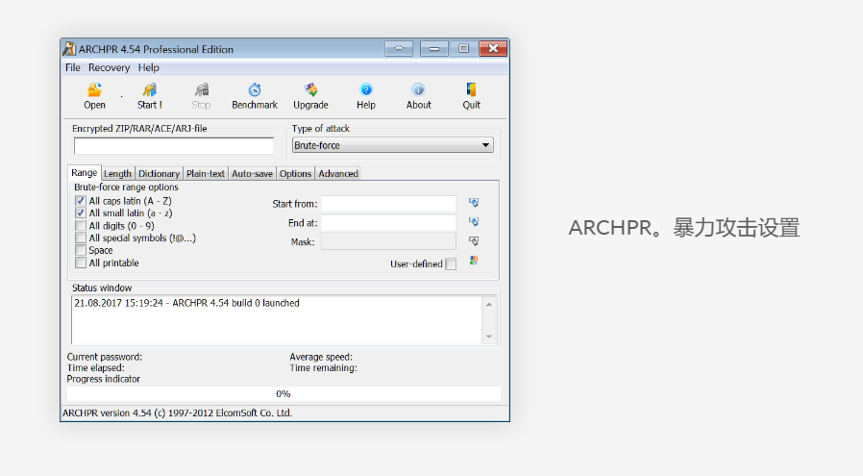
Task: Maximize the ARCHPR window
Action: (463, 48)
